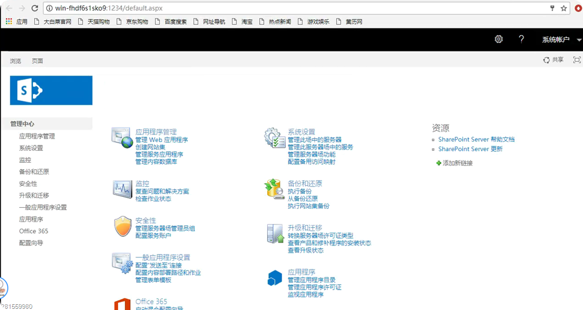Image resolution: width=583 pixels, height=310 pixels.
Task: Bookmark page with the star icon
Action: 564,8
